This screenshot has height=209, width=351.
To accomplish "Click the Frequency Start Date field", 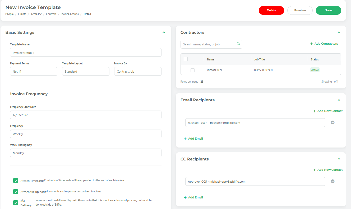I will [86, 115].
